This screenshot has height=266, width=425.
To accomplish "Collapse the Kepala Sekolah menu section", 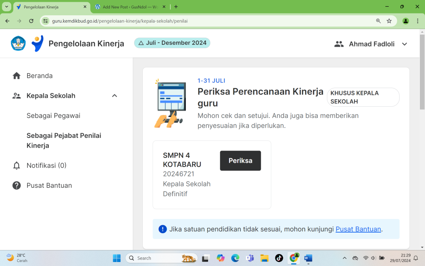I will click(114, 95).
